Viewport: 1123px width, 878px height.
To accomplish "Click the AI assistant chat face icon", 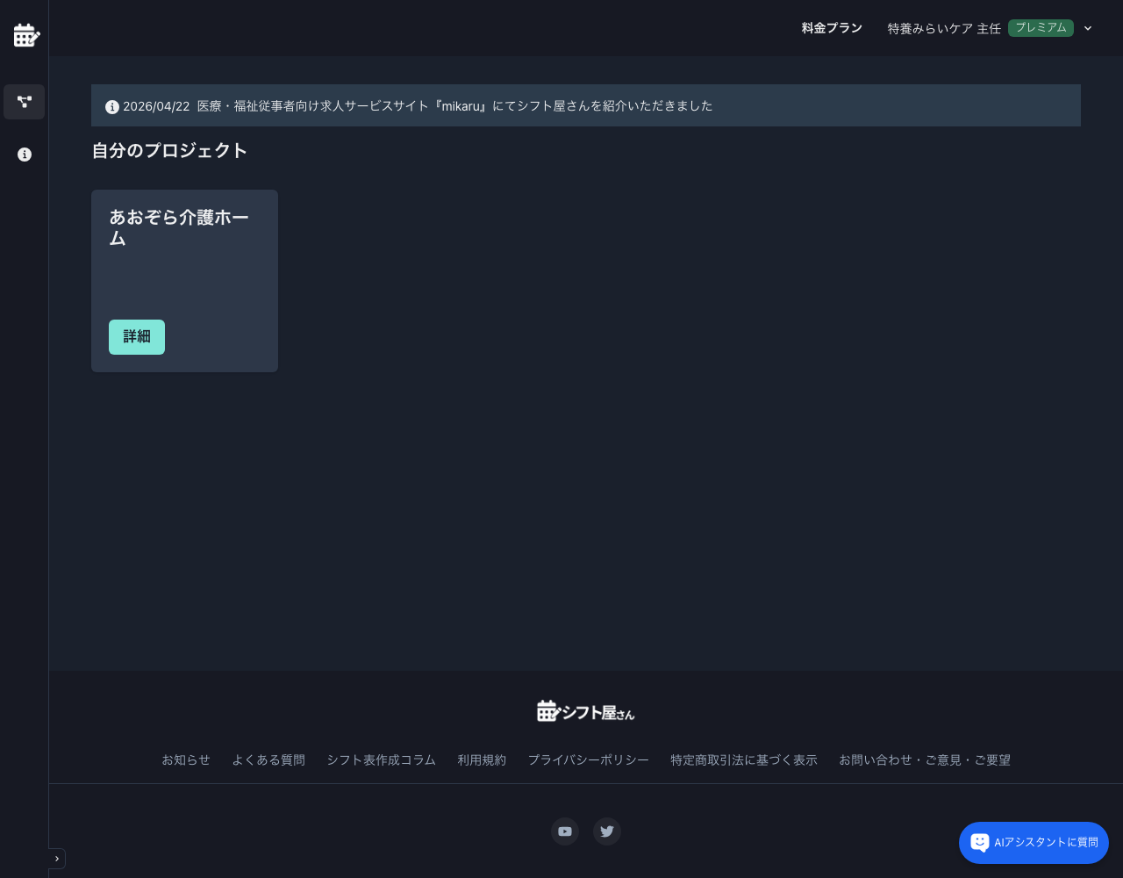I will [980, 843].
